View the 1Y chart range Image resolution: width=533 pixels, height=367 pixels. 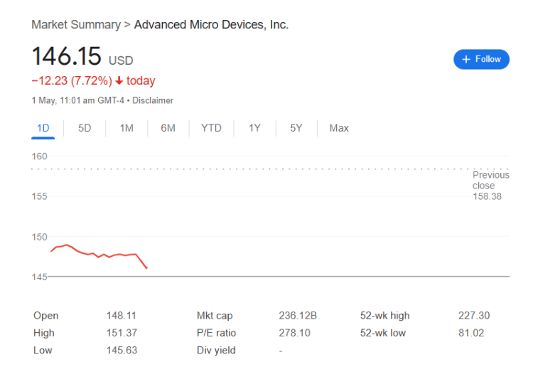tap(254, 128)
